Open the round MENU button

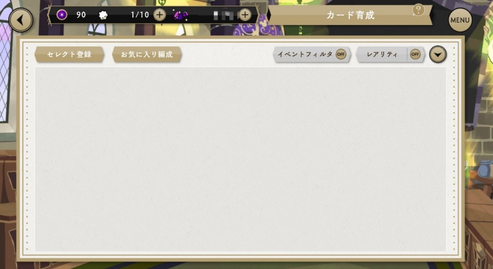(x=460, y=20)
